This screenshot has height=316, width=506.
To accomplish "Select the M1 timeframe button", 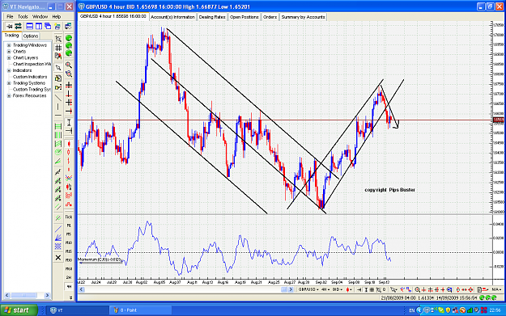I will coord(69,225).
